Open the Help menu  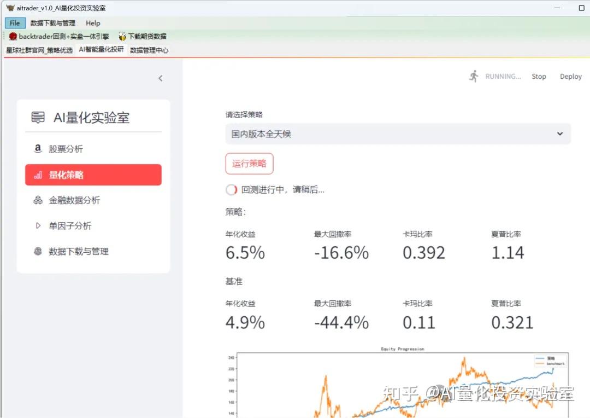point(92,23)
